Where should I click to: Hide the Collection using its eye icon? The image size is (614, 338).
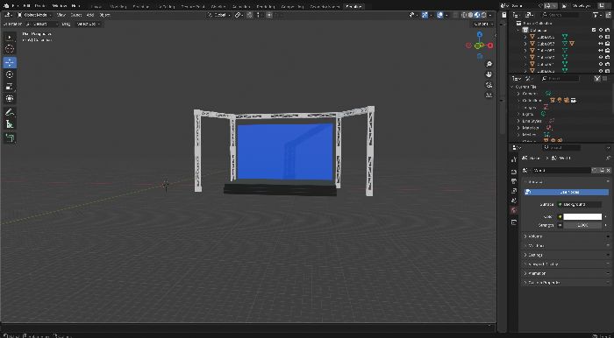point(601,30)
